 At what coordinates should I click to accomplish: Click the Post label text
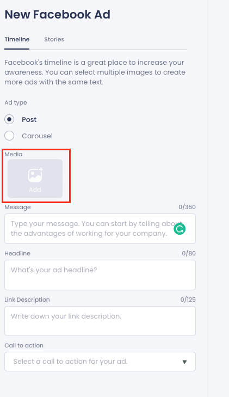coord(29,119)
